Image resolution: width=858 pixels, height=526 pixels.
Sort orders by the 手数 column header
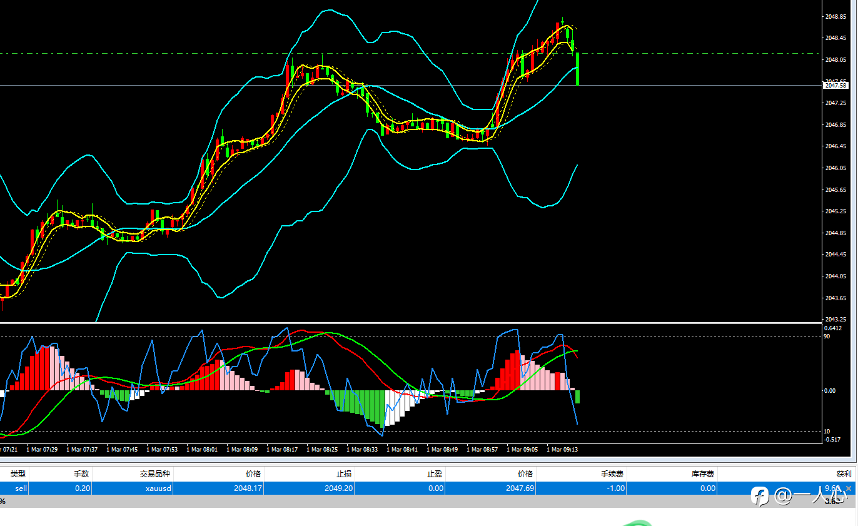(x=81, y=474)
